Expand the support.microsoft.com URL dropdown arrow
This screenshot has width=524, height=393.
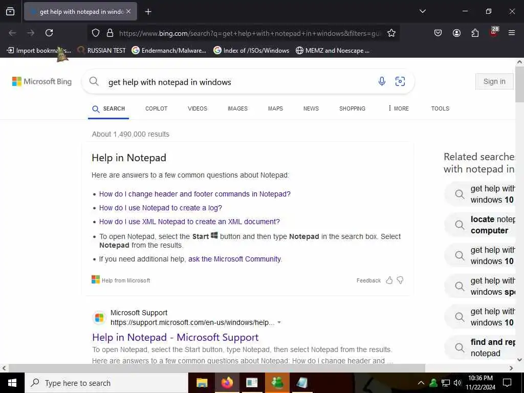tap(279, 322)
